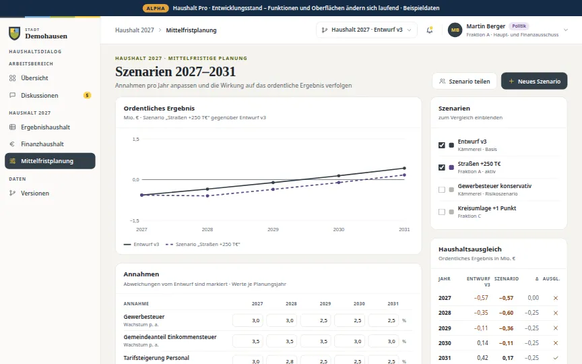Edit Gewerbesteuer 2031 growth field
This screenshot has height=364, width=582.
click(383, 321)
